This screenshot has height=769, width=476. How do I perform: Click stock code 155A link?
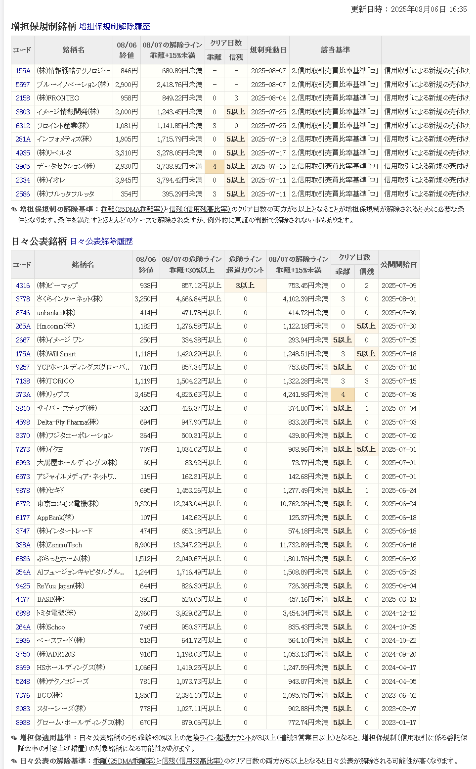(23, 71)
